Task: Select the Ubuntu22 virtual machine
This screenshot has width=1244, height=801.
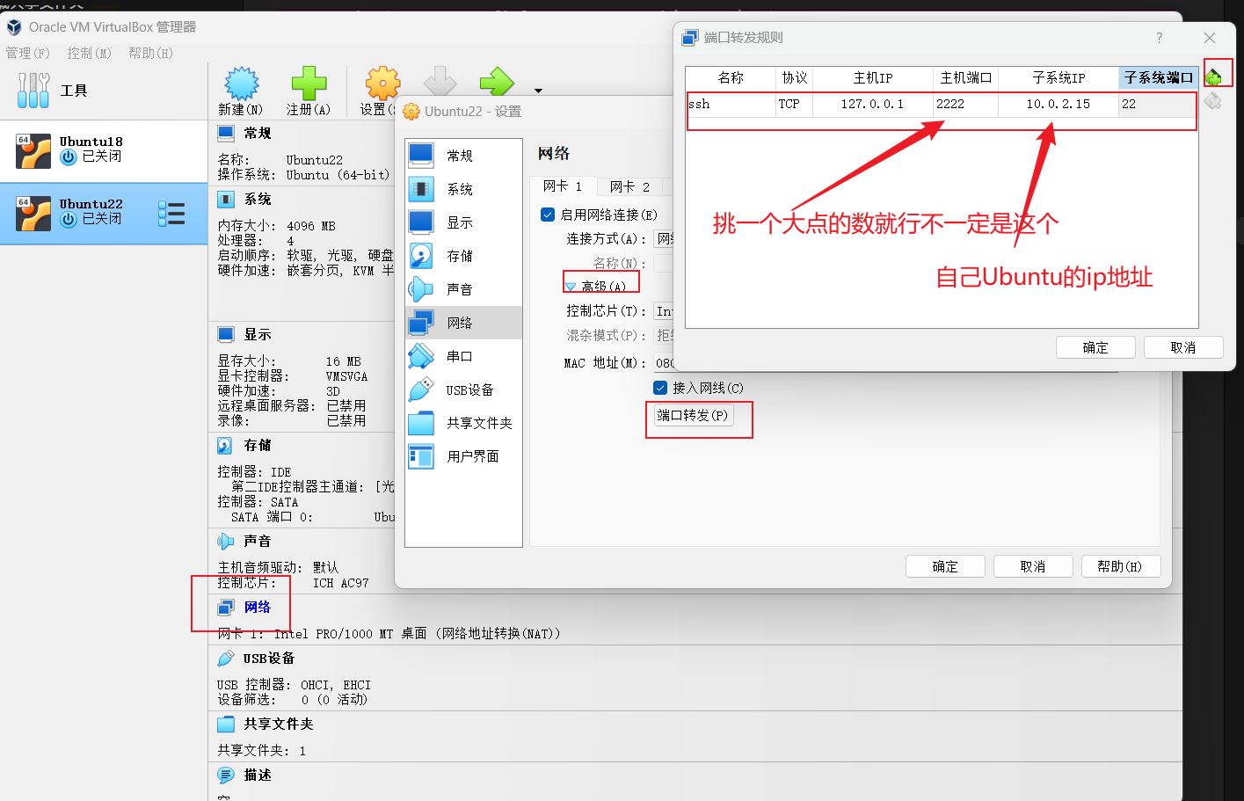Action: click(x=104, y=213)
